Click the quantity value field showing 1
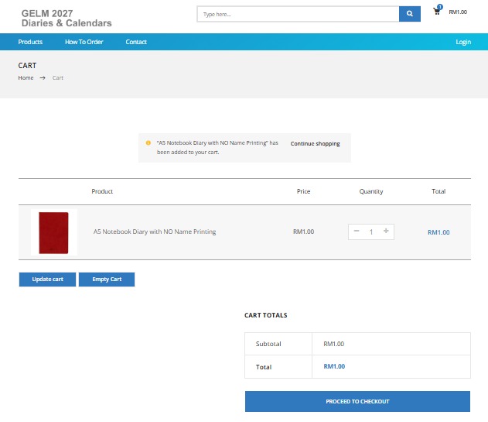This screenshot has height=422, width=488. pyautogui.click(x=371, y=232)
